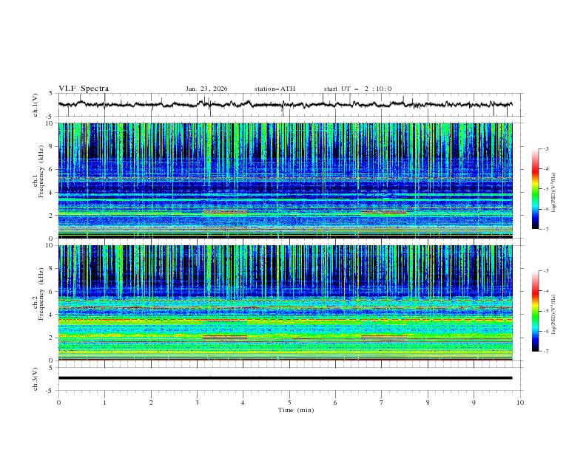Click the "4" kHz tick on ch.1 frequency axis
586x452 pixels.
[x=53, y=193]
